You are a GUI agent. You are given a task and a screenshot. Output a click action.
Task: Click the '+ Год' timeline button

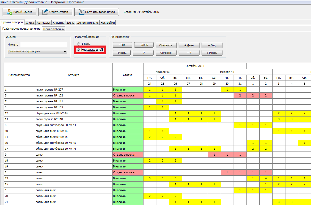point(212,45)
